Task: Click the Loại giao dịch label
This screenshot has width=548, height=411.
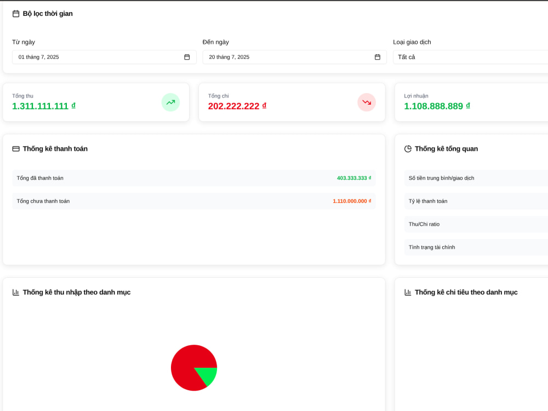Action: tap(412, 42)
